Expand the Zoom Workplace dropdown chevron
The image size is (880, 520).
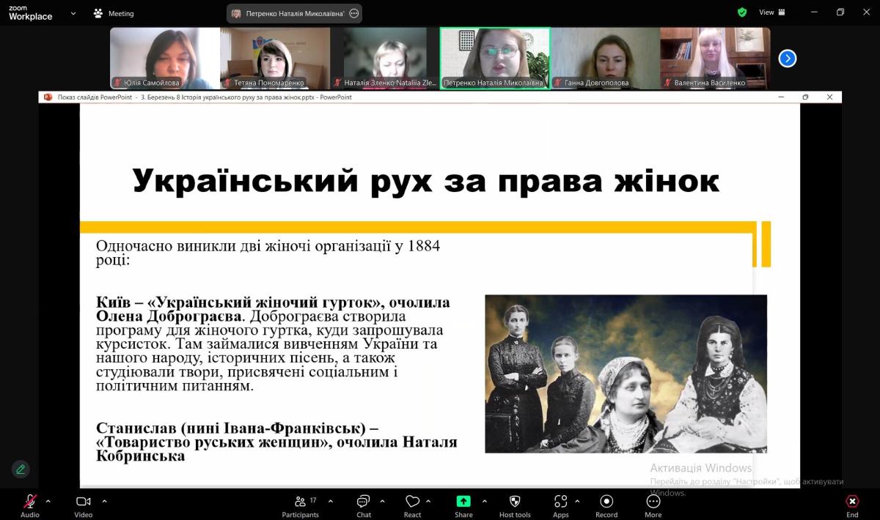(73, 13)
